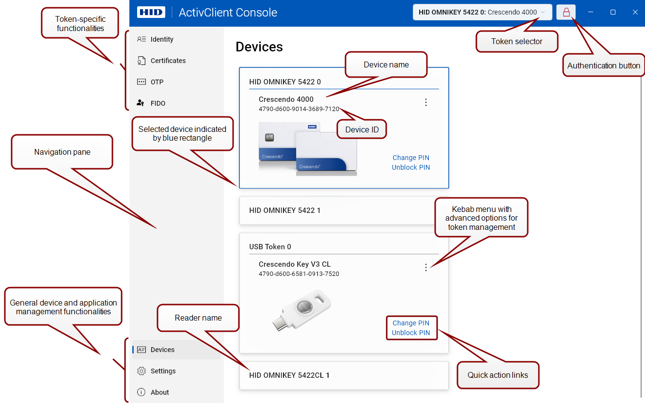Image resolution: width=645 pixels, height=403 pixels.
Task: Click the red lock authentication button
Action: (566, 12)
